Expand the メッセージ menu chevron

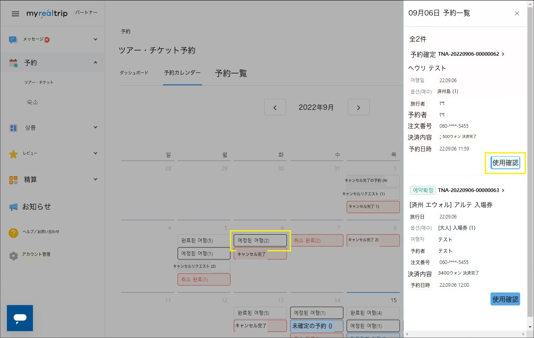point(96,39)
